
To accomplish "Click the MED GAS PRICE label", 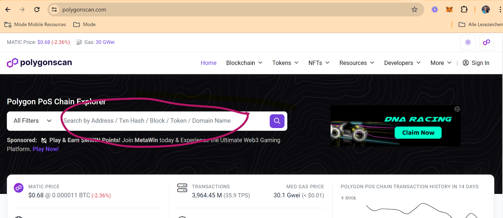I will (x=305, y=187).
